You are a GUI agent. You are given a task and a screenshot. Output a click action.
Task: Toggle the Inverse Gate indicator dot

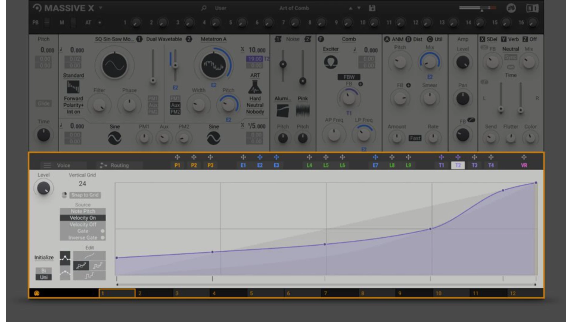[x=102, y=238]
